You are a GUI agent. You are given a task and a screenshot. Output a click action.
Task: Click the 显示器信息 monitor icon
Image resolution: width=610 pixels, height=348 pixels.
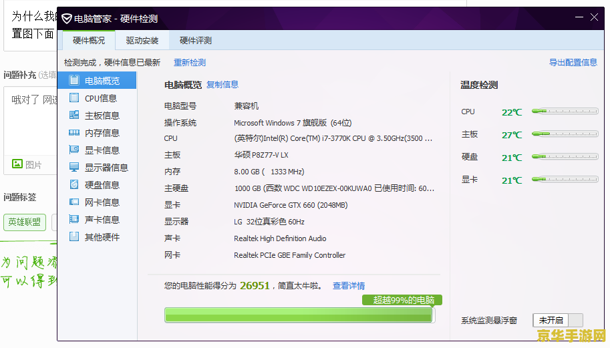tap(74, 167)
